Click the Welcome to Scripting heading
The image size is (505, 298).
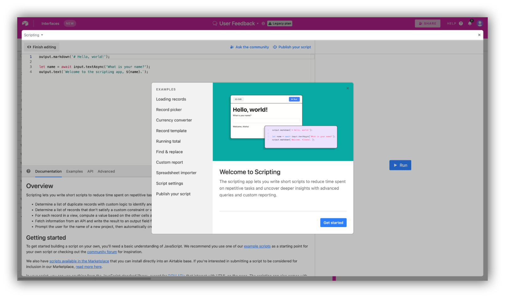pyautogui.click(x=250, y=172)
